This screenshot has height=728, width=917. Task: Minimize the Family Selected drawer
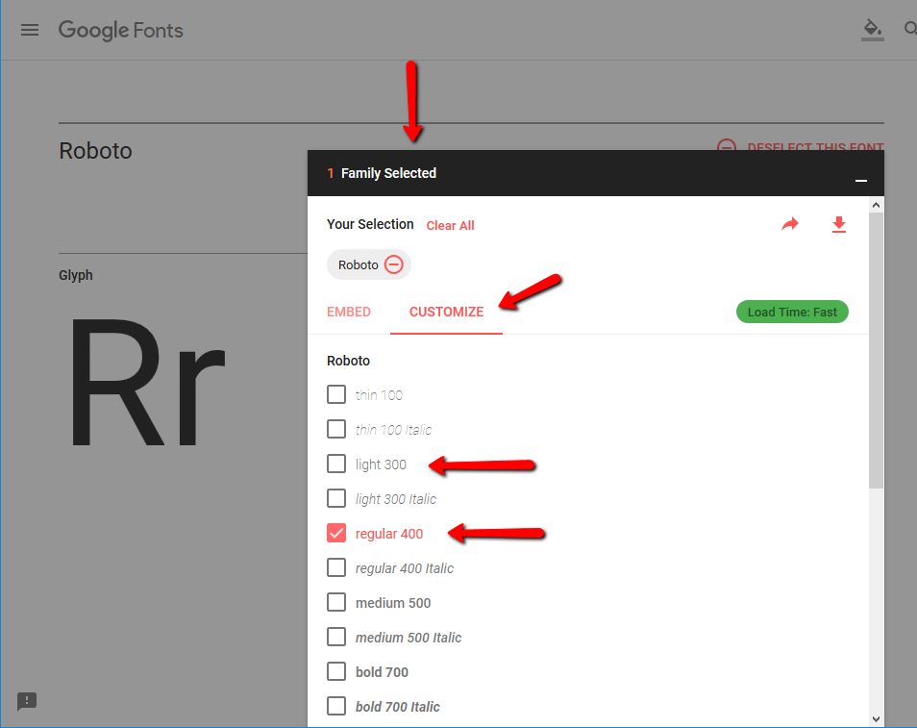pos(861,181)
